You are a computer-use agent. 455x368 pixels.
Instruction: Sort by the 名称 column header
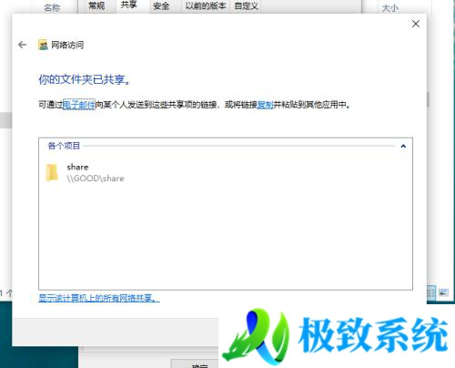coord(52,7)
